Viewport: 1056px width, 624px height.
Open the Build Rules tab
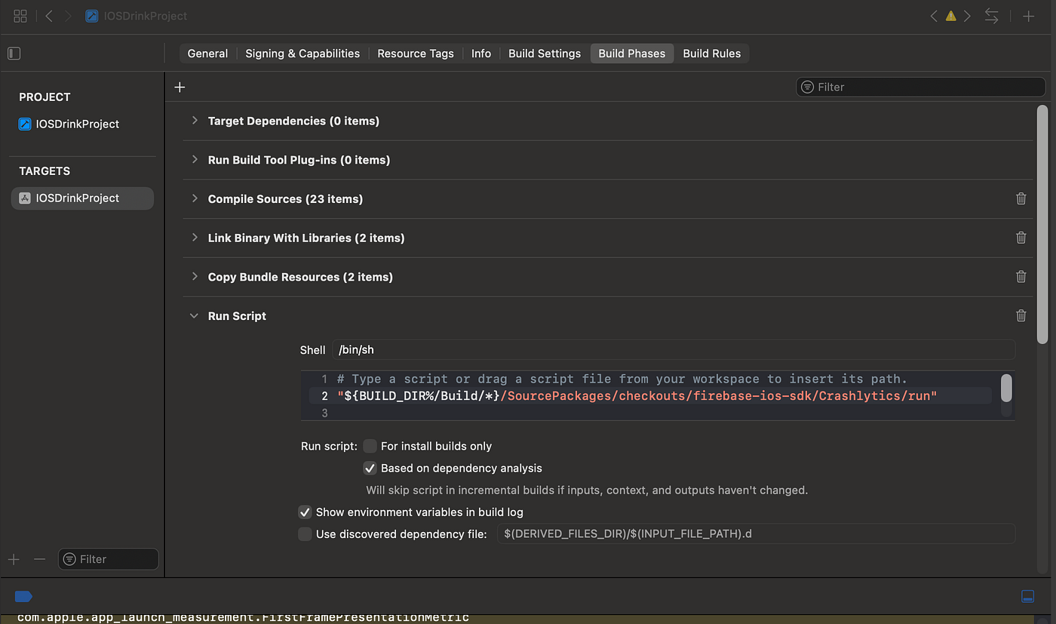click(x=712, y=54)
